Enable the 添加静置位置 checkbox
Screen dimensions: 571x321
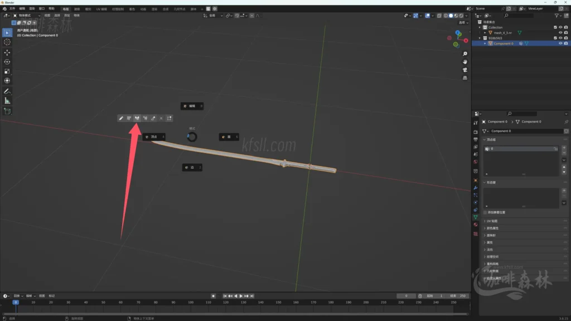coord(485,212)
